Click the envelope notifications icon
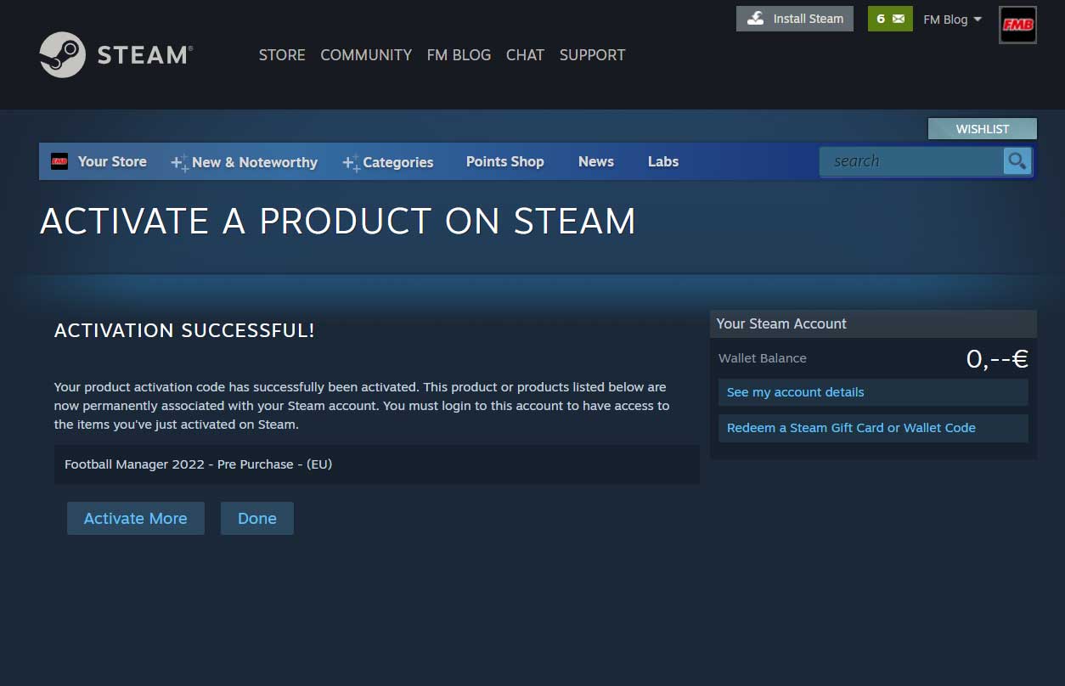The image size is (1065, 686). click(x=899, y=19)
